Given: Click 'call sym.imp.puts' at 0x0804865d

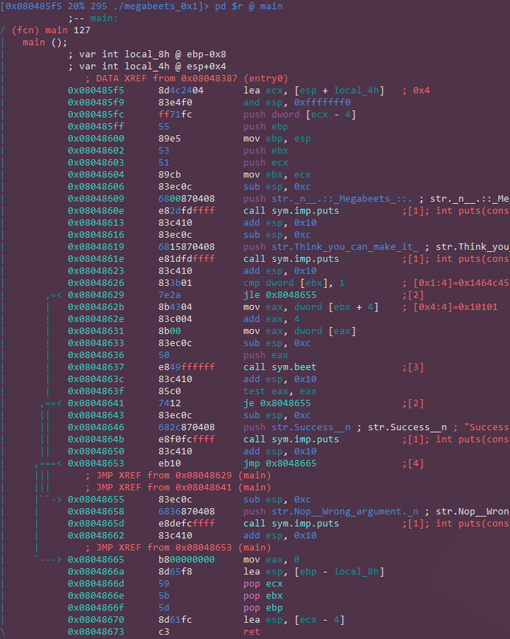Looking at the screenshot, I should pyautogui.click(x=291, y=523).
